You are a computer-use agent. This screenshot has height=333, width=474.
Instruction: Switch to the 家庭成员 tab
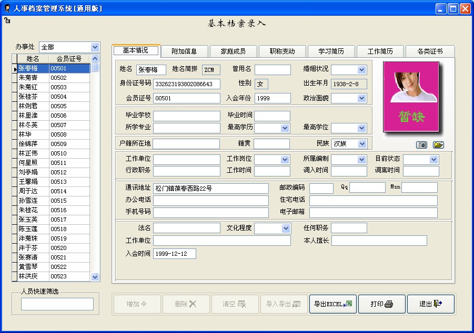[234, 51]
